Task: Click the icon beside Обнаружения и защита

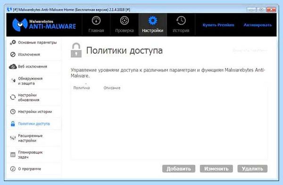Action: [x=13, y=81]
